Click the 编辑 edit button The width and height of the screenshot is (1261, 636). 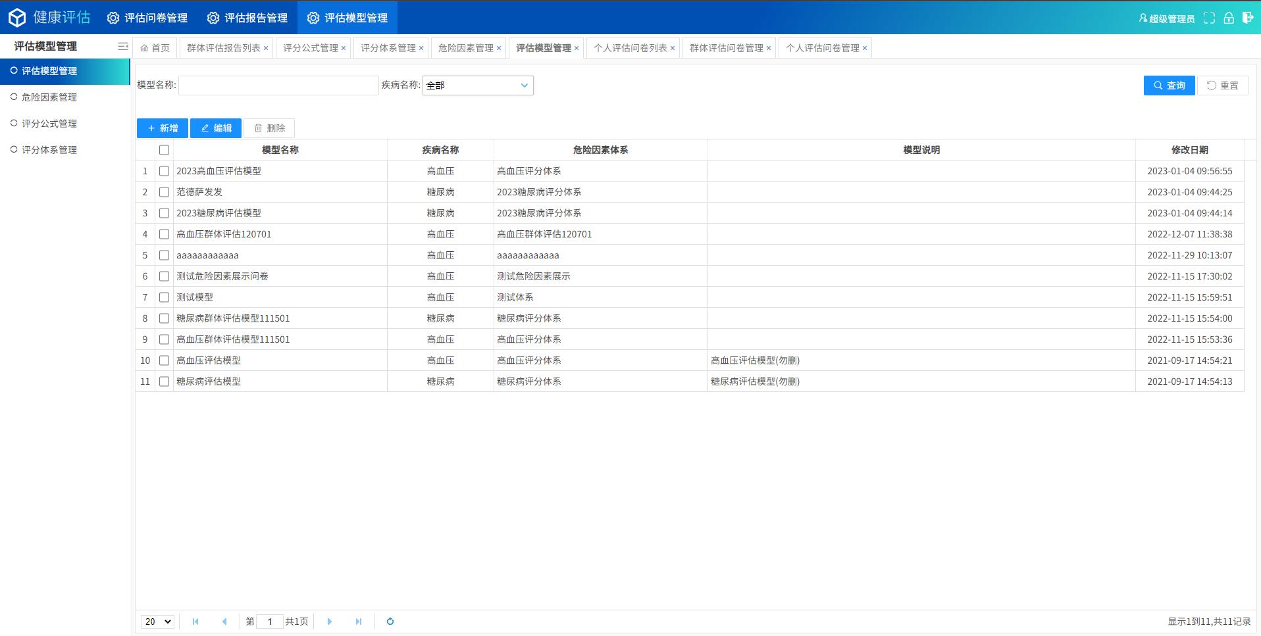[x=216, y=128]
